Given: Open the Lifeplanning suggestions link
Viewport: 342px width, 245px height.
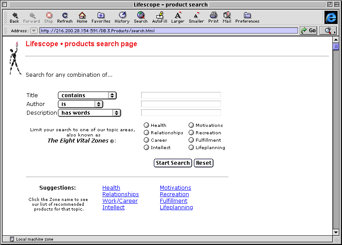Looking at the screenshot, I should pyautogui.click(x=176, y=207).
